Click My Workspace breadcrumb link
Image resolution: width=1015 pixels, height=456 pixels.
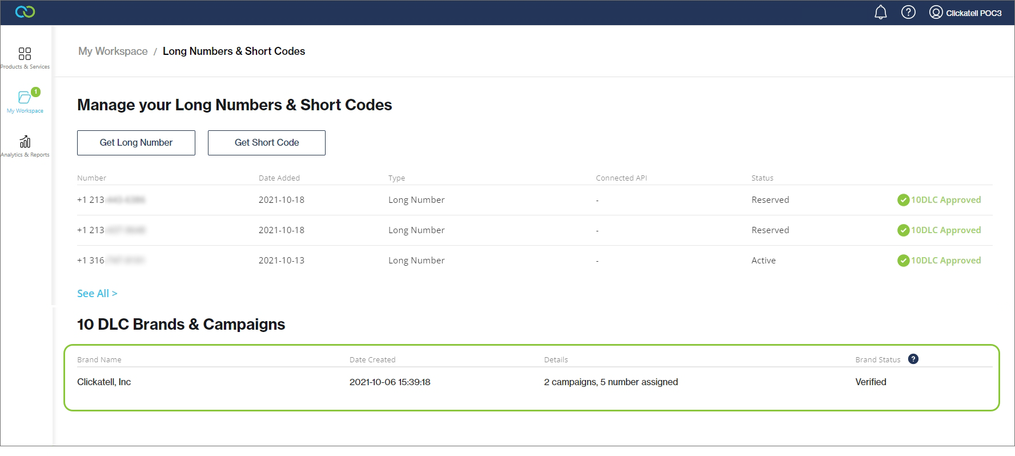pos(113,51)
